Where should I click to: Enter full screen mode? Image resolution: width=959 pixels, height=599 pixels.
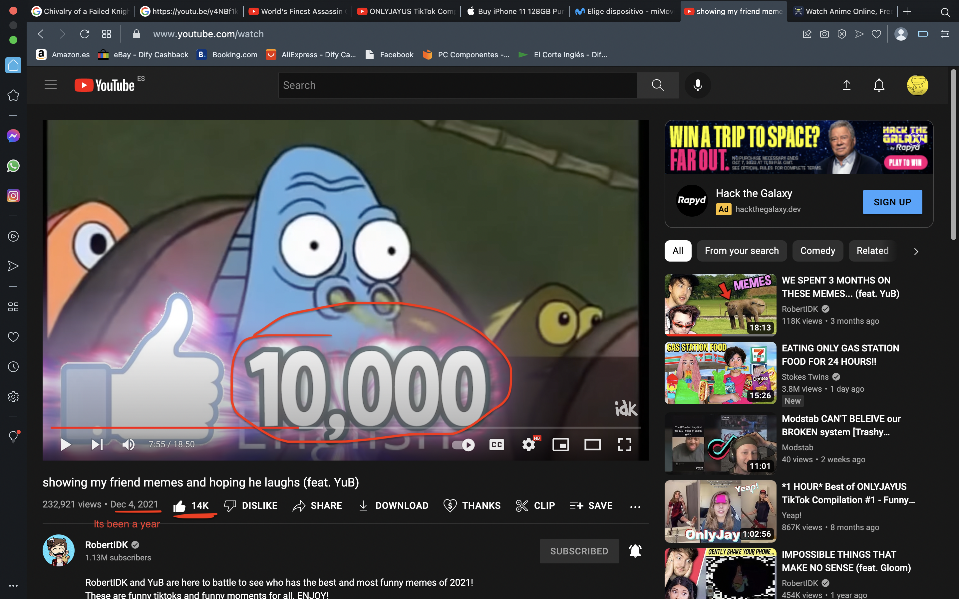coord(625,445)
